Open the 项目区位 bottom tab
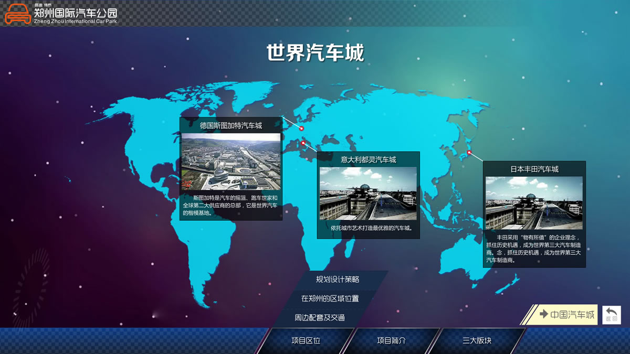630x354 pixels. click(306, 340)
